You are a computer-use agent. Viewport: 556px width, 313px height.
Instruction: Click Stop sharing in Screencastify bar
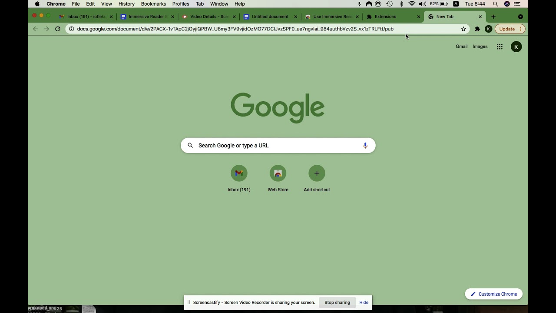(337, 303)
